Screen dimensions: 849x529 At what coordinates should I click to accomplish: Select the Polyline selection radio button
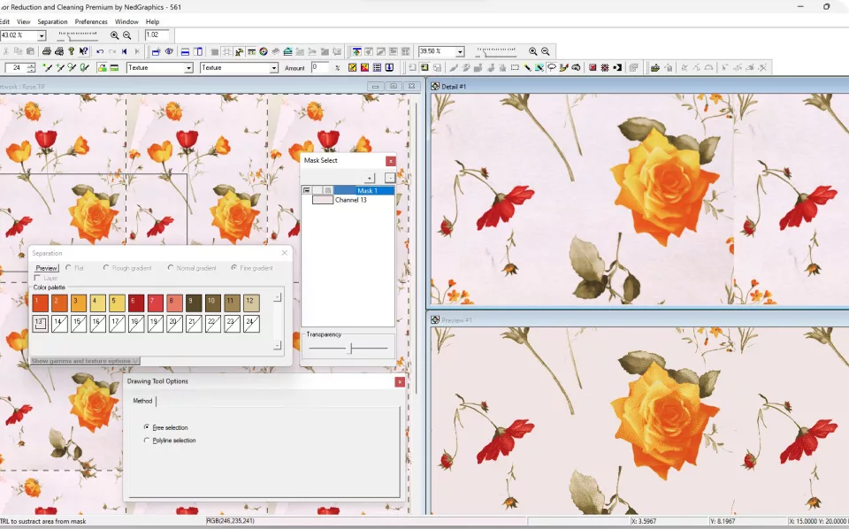pos(147,441)
